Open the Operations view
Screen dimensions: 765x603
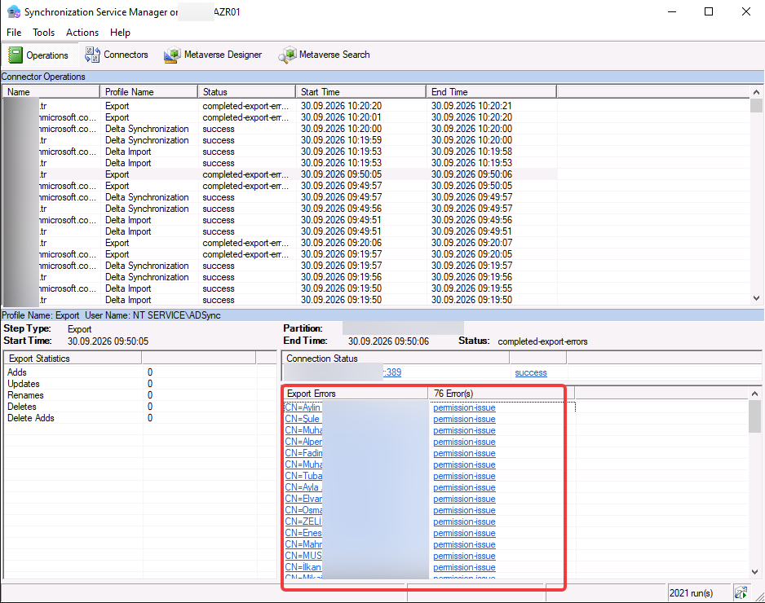(x=38, y=55)
